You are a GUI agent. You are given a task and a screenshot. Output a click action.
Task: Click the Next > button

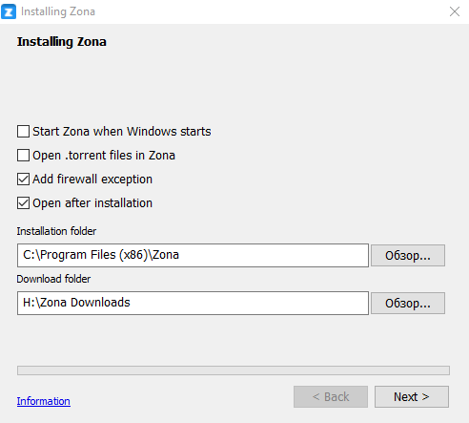coord(412,397)
